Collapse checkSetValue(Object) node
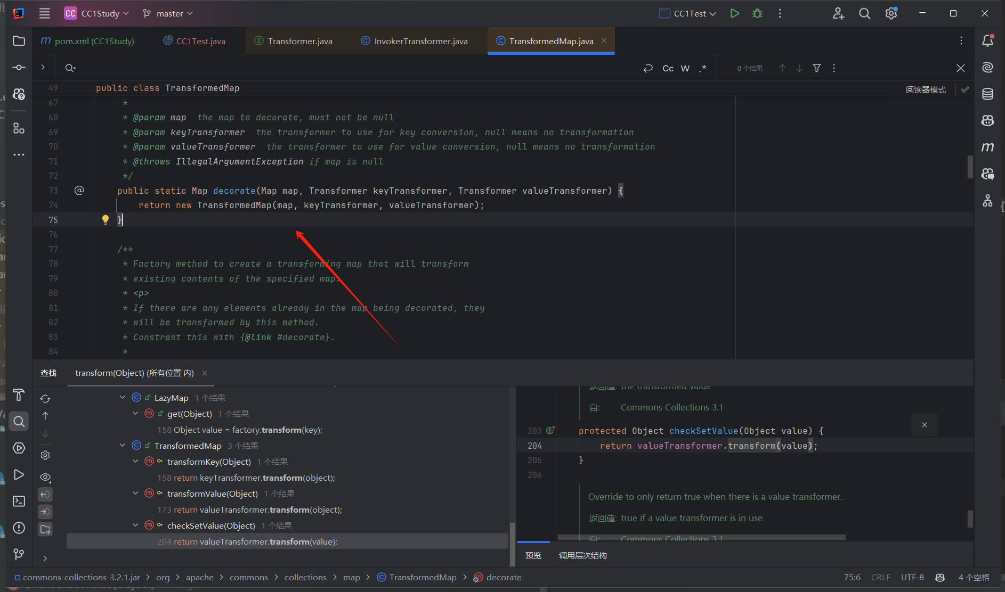Image resolution: width=1005 pixels, height=592 pixels. coord(135,525)
